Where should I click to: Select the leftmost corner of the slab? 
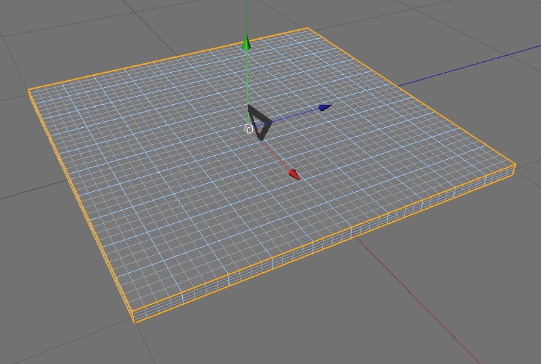29,90
